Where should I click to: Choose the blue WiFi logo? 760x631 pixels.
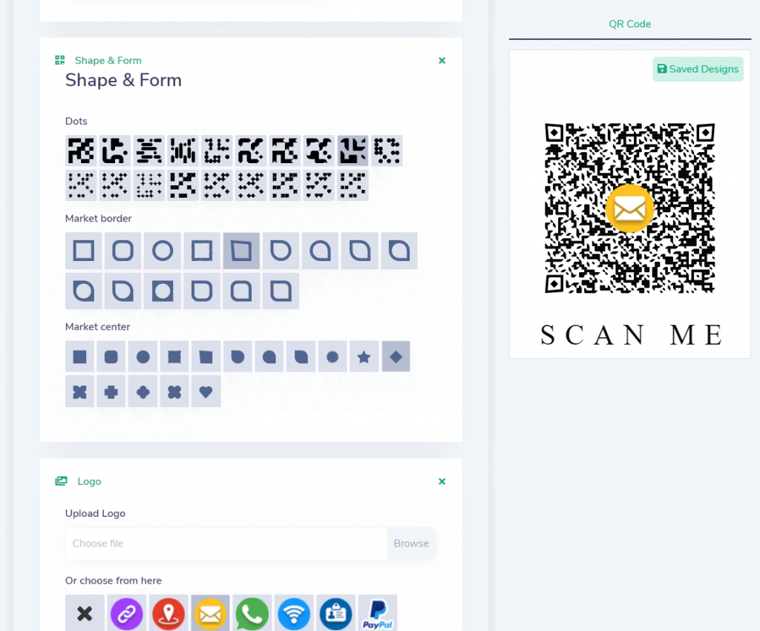[294, 613]
